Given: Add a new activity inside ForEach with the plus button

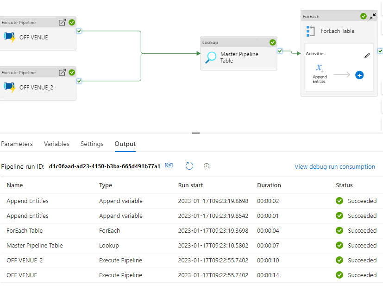Looking at the screenshot, I should point(359,75).
